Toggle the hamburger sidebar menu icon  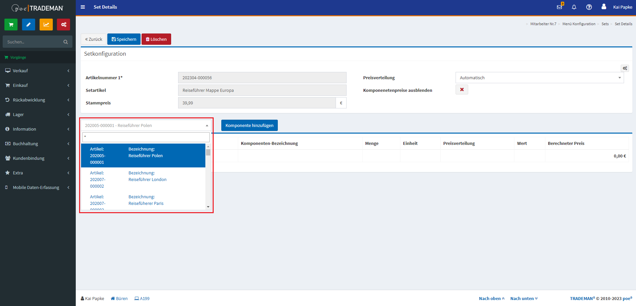click(x=83, y=7)
